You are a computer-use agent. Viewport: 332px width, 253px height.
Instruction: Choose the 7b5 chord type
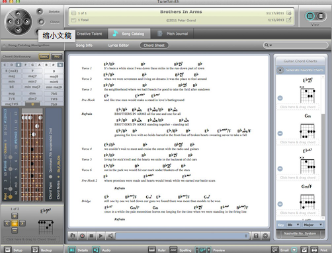pyautogui.click(x=54, y=93)
